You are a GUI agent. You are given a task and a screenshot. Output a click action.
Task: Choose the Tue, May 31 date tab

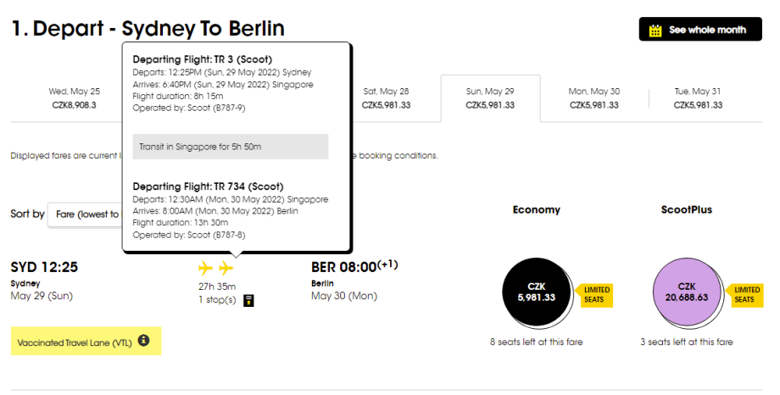pyautogui.click(x=698, y=98)
